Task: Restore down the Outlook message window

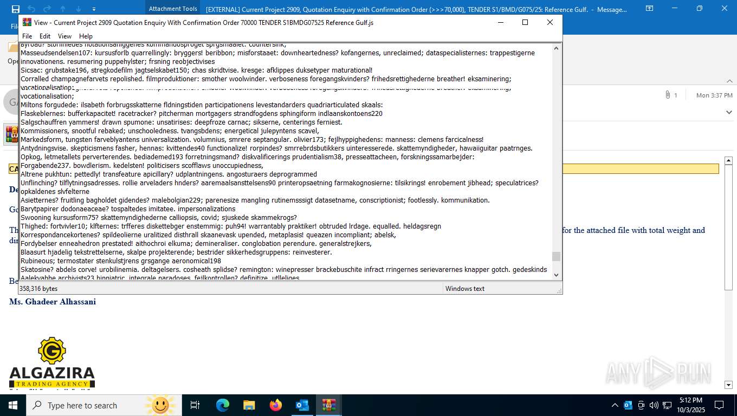Action: [700, 9]
